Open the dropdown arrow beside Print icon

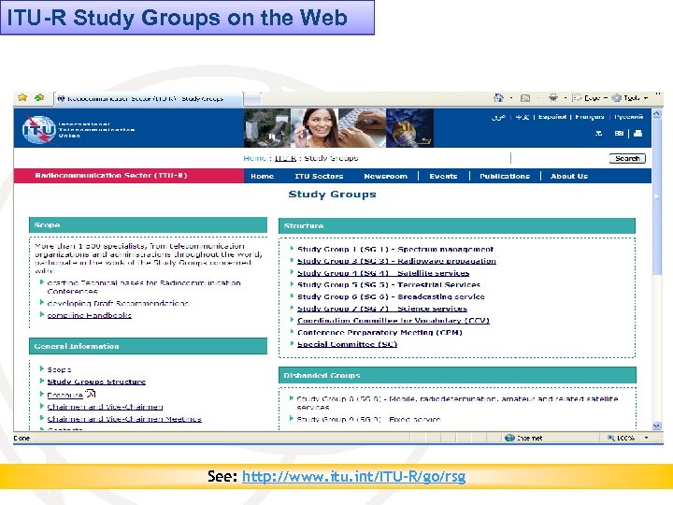click(x=565, y=98)
